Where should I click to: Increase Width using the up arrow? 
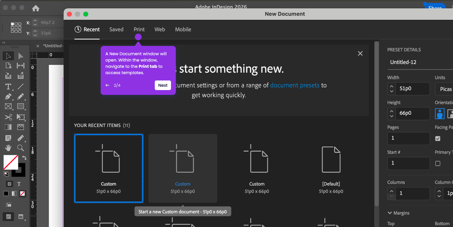pos(391,86)
